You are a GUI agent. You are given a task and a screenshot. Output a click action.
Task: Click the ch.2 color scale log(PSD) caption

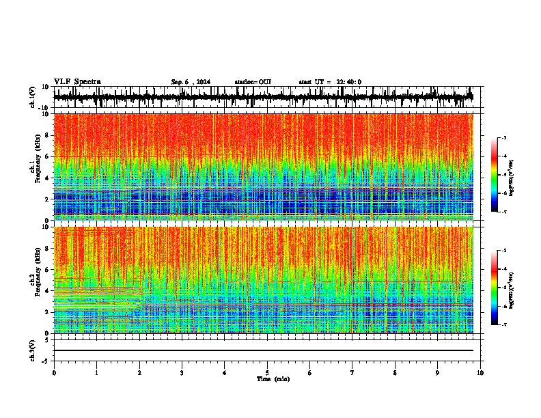tap(512, 291)
